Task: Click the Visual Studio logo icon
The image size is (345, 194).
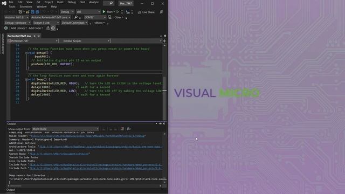Action: pyautogui.click(x=4, y=3)
